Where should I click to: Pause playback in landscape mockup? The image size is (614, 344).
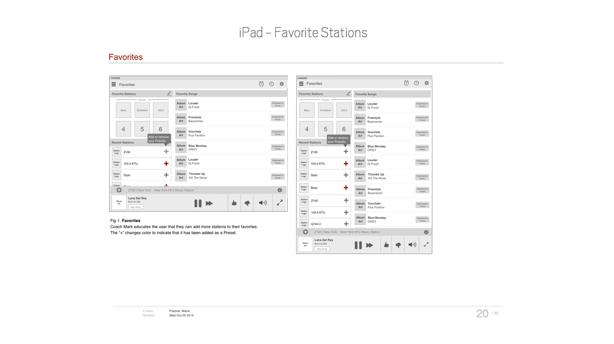pyautogui.click(x=198, y=203)
